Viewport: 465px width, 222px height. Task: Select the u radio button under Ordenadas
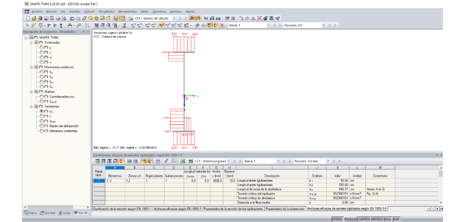tap(42, 57)
